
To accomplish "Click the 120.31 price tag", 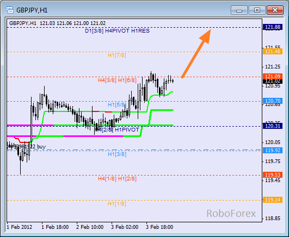I will point(273,126).
